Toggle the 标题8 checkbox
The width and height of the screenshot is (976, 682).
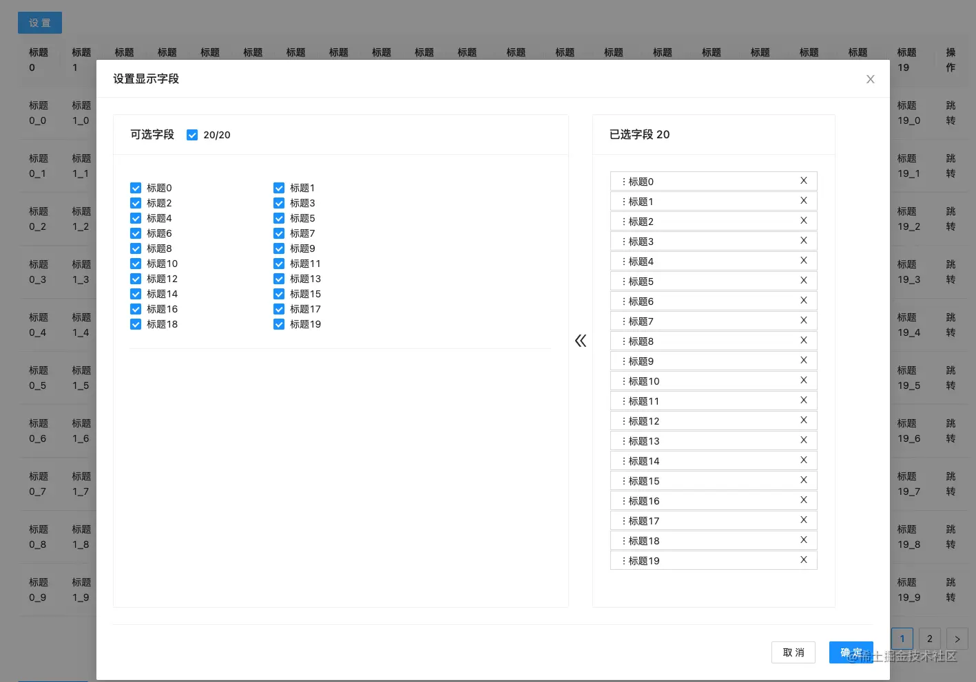(x=136, y=248)
